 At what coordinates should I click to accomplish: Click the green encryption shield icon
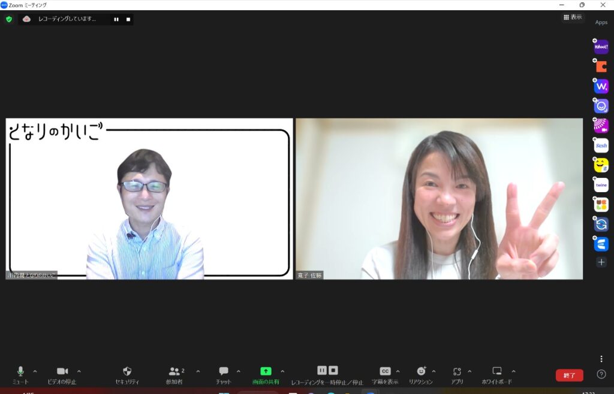tap(9, 19)
